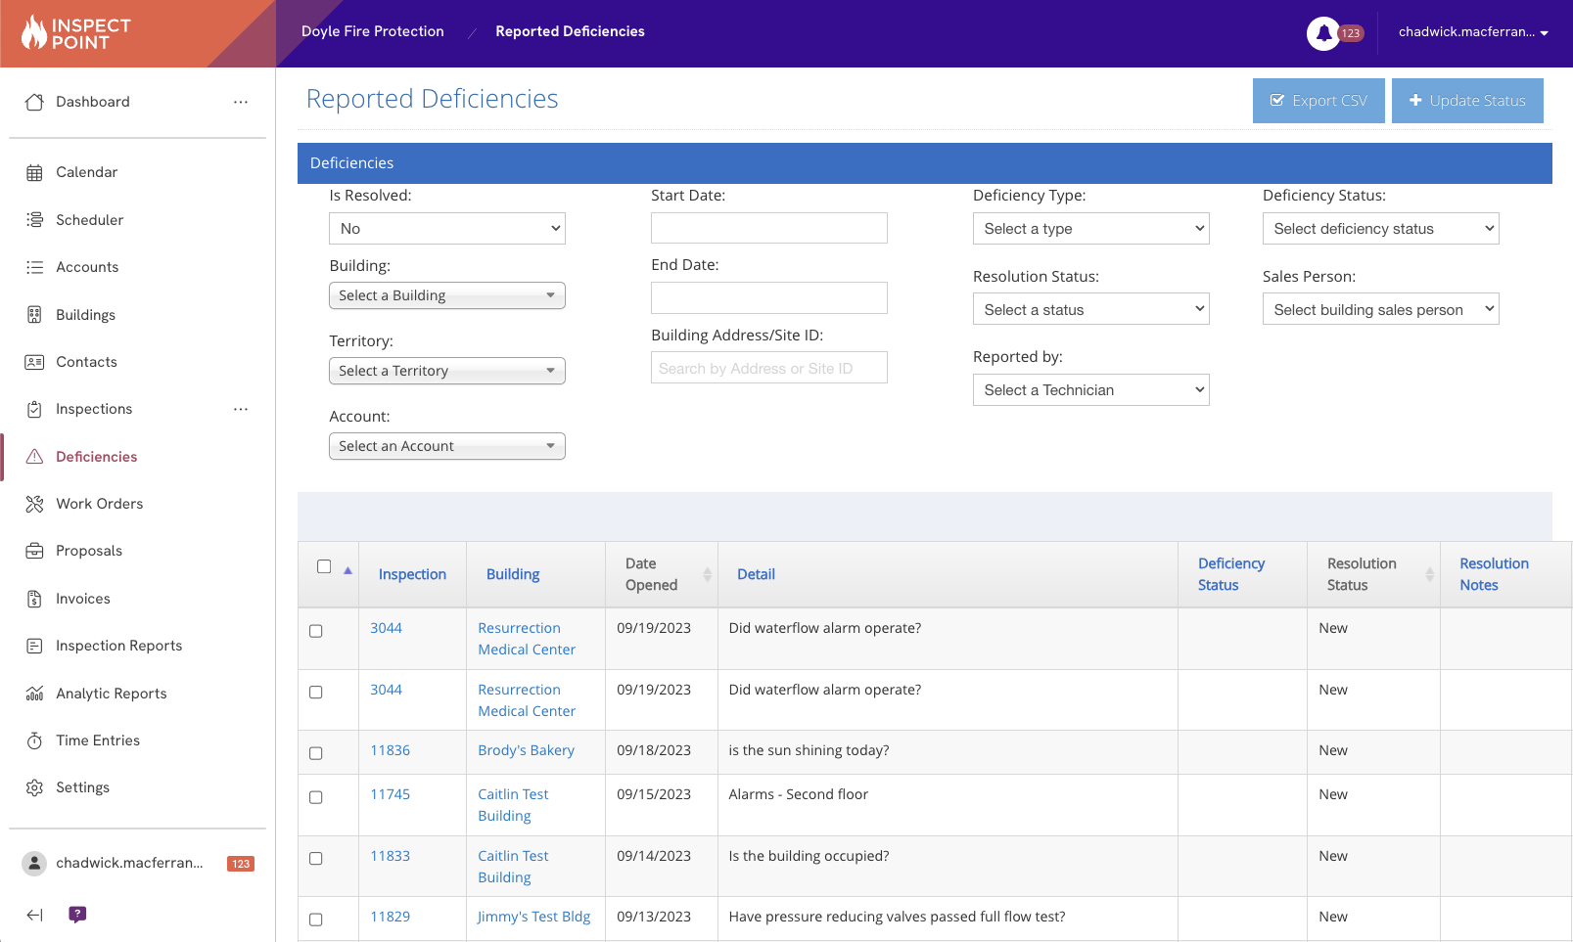Click the Settings gear icon

pyautogui.click(x=35, y=787)
